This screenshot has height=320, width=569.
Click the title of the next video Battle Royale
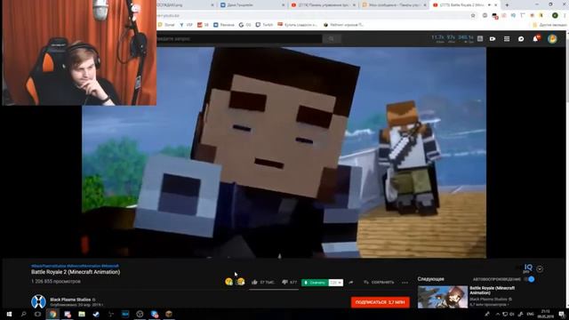pos(492,291)
